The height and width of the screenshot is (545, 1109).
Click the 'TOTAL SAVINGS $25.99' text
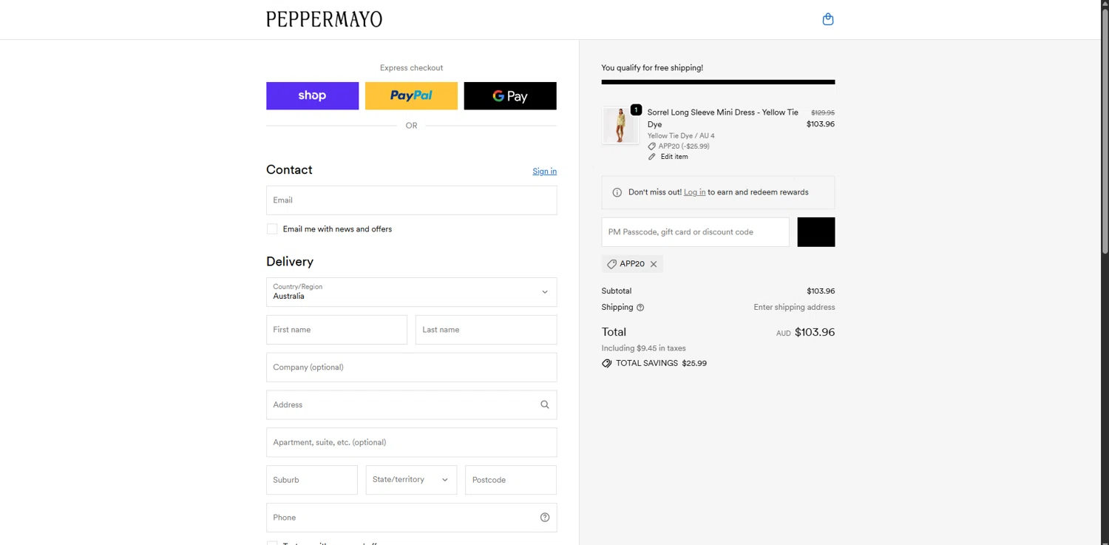pyautogui.click(x=661, y=364)
